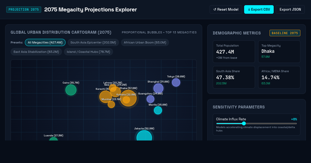Click the Cairo (35.7M) label
The height and width of the screenshot is (163, 311).
[x=71, y=83]
